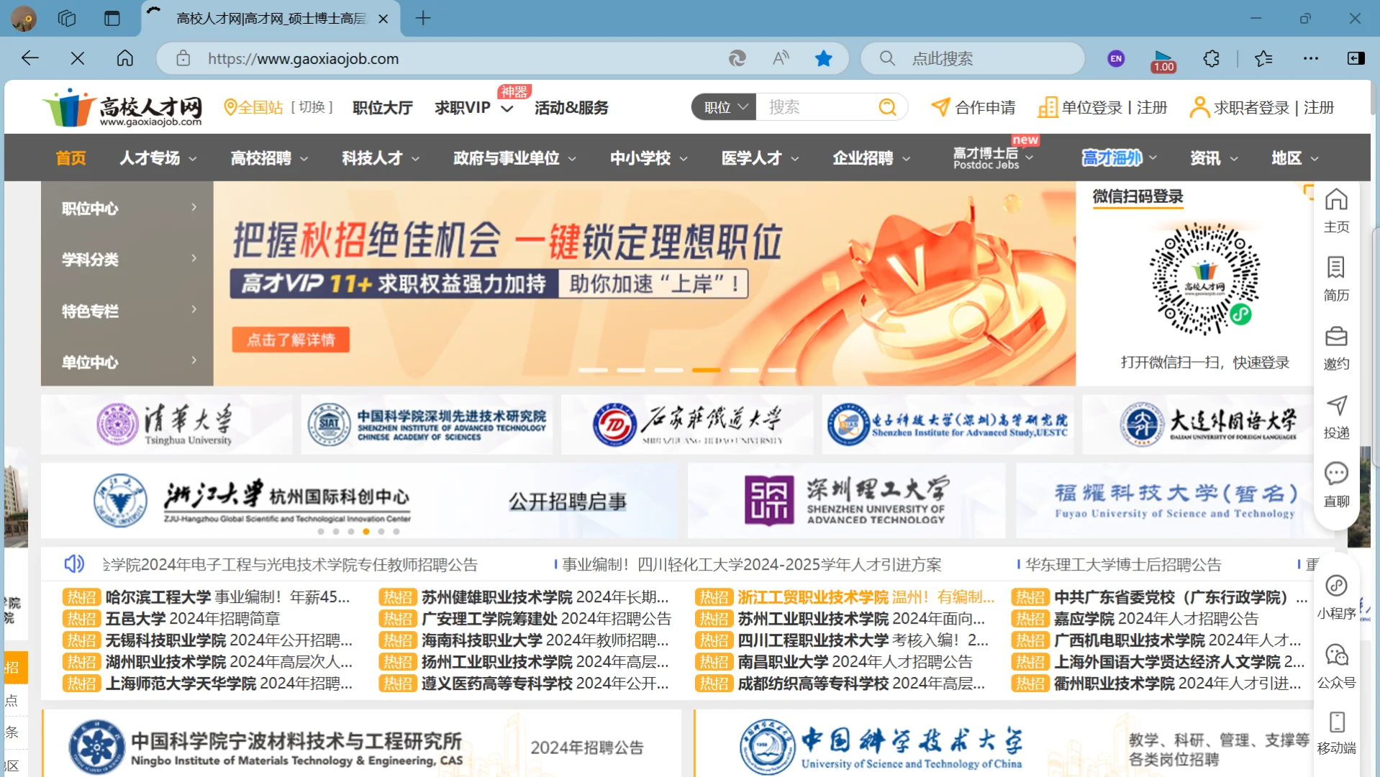Open 邀约 in right floating sidebar
Viewport: 1380px width, 777px height.
point(1336,348)
